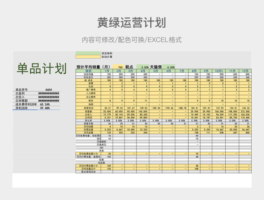Click the 邮费 row label
The image size is (264, 200).
coord(88,83)
